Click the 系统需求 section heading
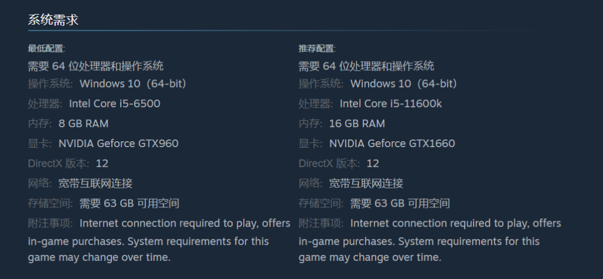603x279 pixels. tap(53, 19)
